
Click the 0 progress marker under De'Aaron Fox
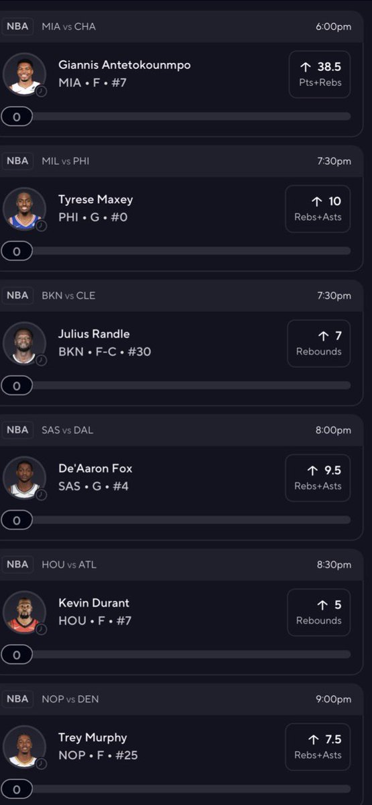tap(17, 520)
